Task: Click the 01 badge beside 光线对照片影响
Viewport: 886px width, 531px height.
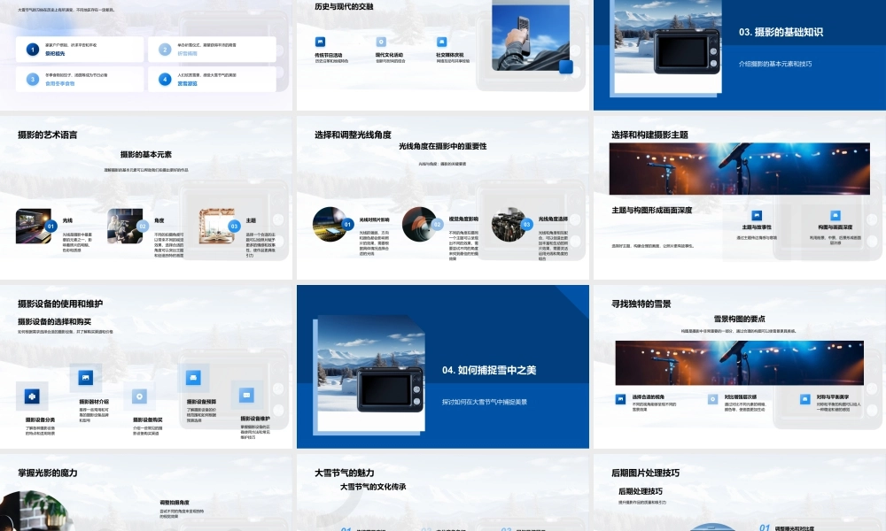Action: (x=347, y=225)
